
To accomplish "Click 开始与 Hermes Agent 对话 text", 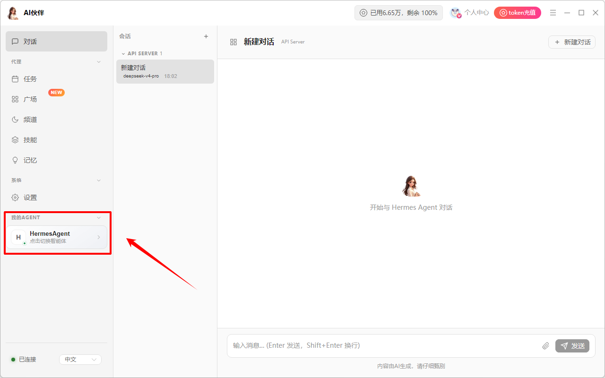I will tap(411, 207).
